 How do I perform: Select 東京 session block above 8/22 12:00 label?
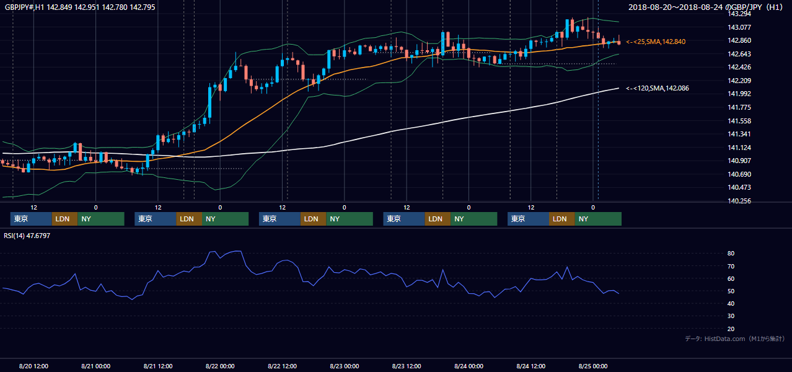(280, 219)
